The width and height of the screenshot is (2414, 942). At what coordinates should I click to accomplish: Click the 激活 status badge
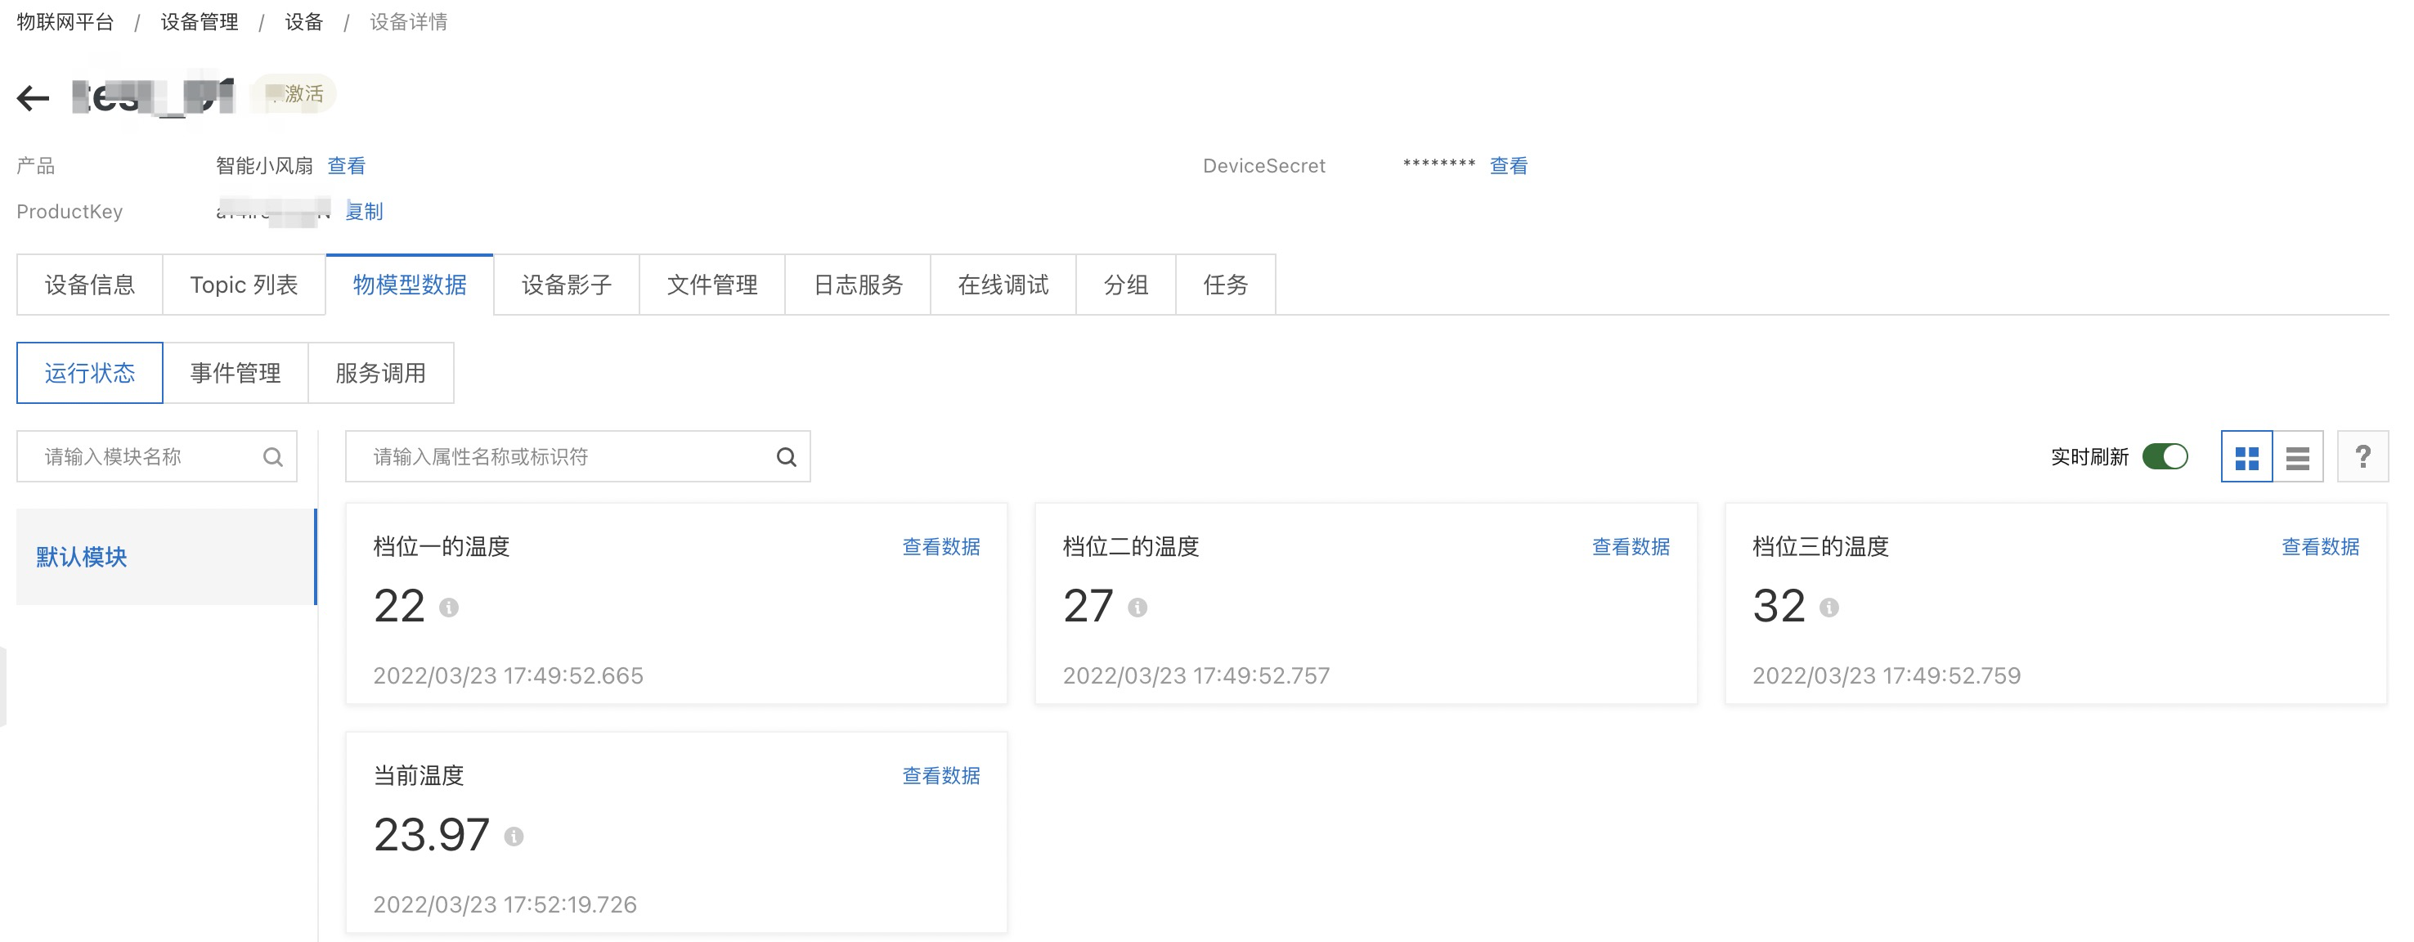click(x=296, y=94)
